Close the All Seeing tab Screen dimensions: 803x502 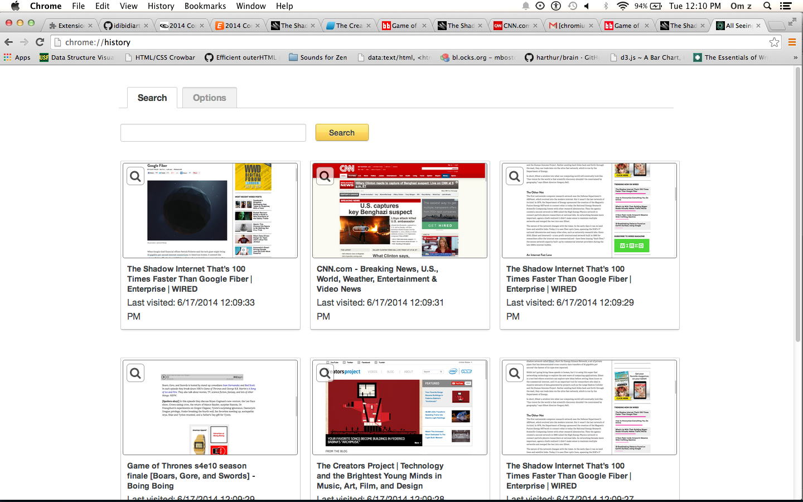pyautogui.click(x=758, y=26)
